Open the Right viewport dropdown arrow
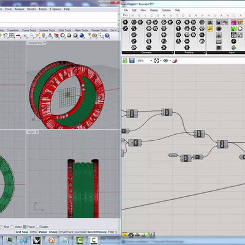This screenshot has width=245, height=245. click(x=37, y=132)
